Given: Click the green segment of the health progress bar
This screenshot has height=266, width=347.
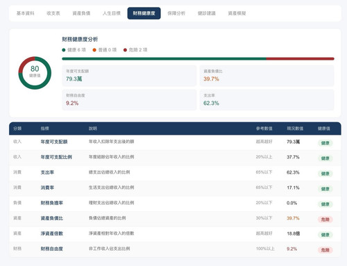Looking at the screenshot, I should coord(164,59).
